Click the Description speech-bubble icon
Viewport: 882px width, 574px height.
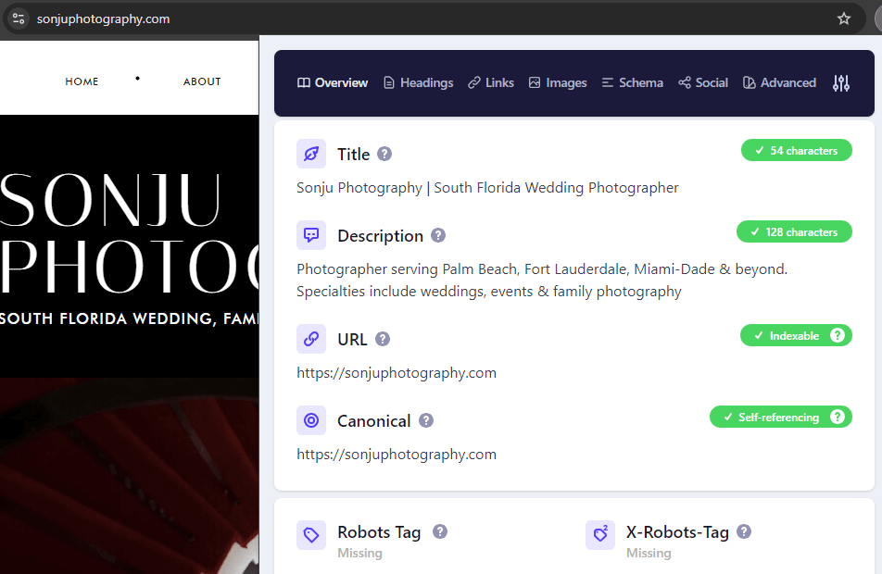(x=311, y=235)
